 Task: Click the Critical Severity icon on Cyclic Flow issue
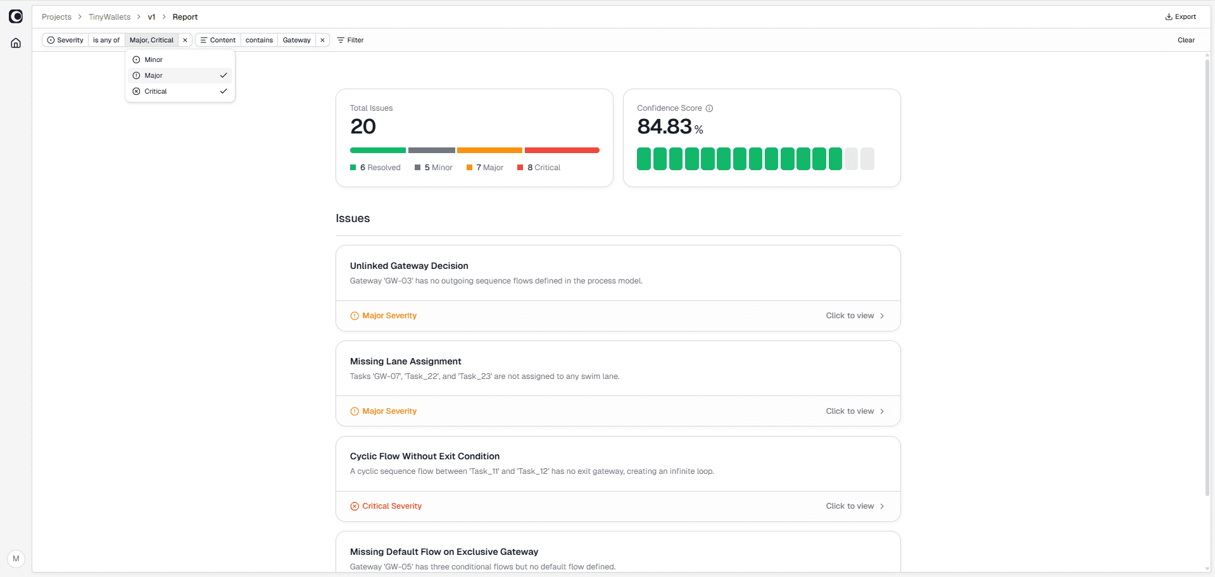(355, 506)
